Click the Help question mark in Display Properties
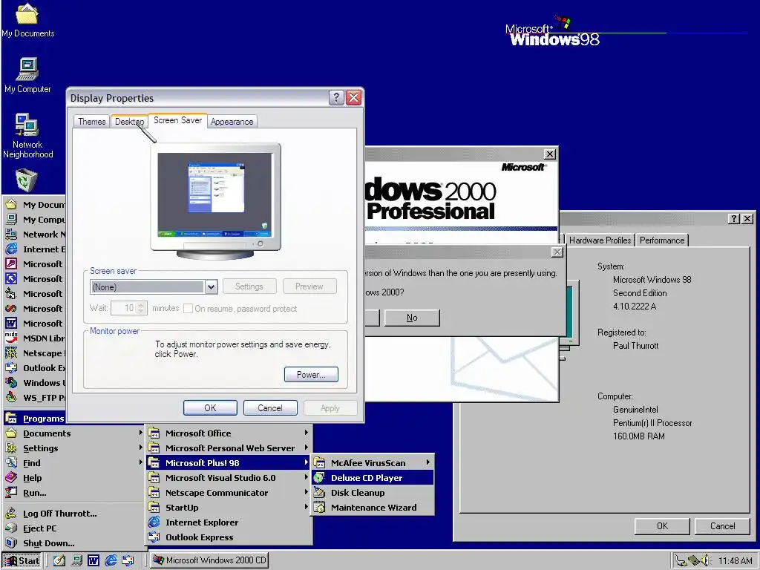The width and height of the screenshot is (760, 570). (336, 97)
